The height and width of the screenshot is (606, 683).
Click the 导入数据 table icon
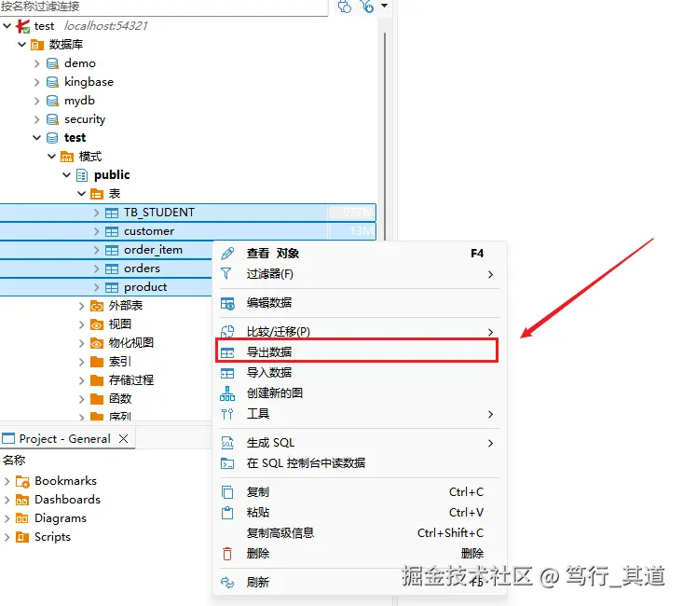pos(227,373)
